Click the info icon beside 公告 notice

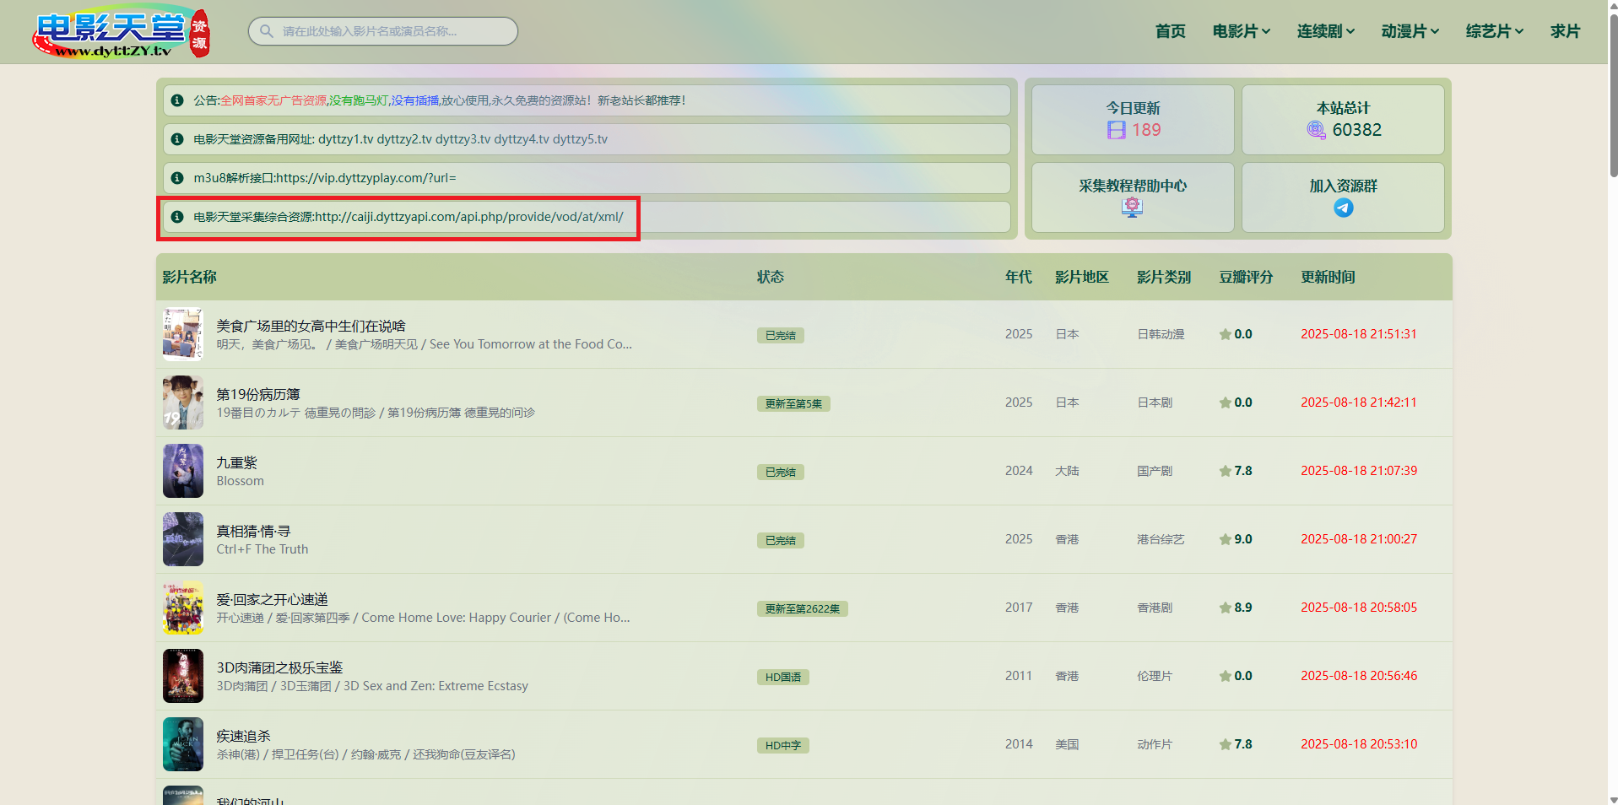point(177,100)
